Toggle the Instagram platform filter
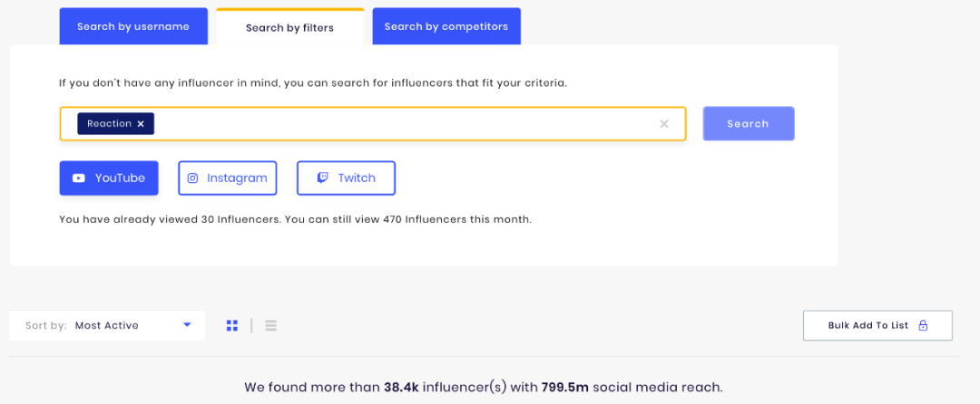The width and height of the screenshot is (980, 404). point(228,178)
